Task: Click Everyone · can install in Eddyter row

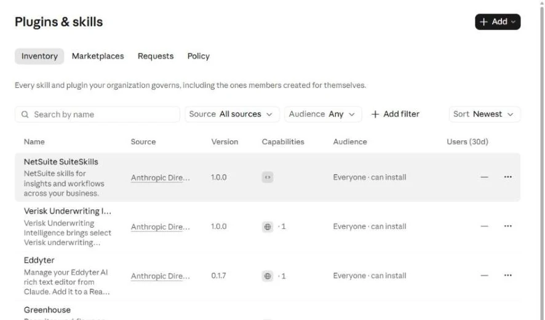Action: (x=370, y=276)
